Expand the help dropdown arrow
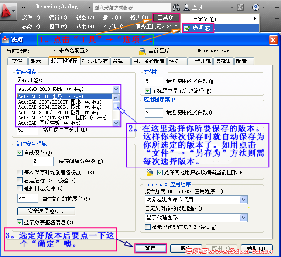 click(263, 7)
